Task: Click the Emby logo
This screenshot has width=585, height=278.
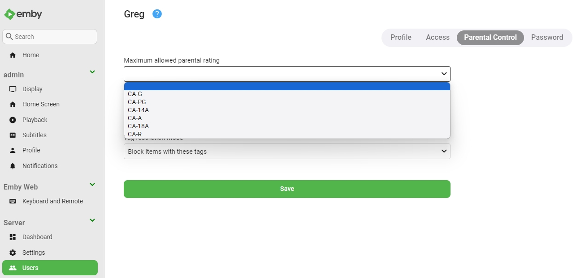Action: pyautogui.click(x=23, y=14)
